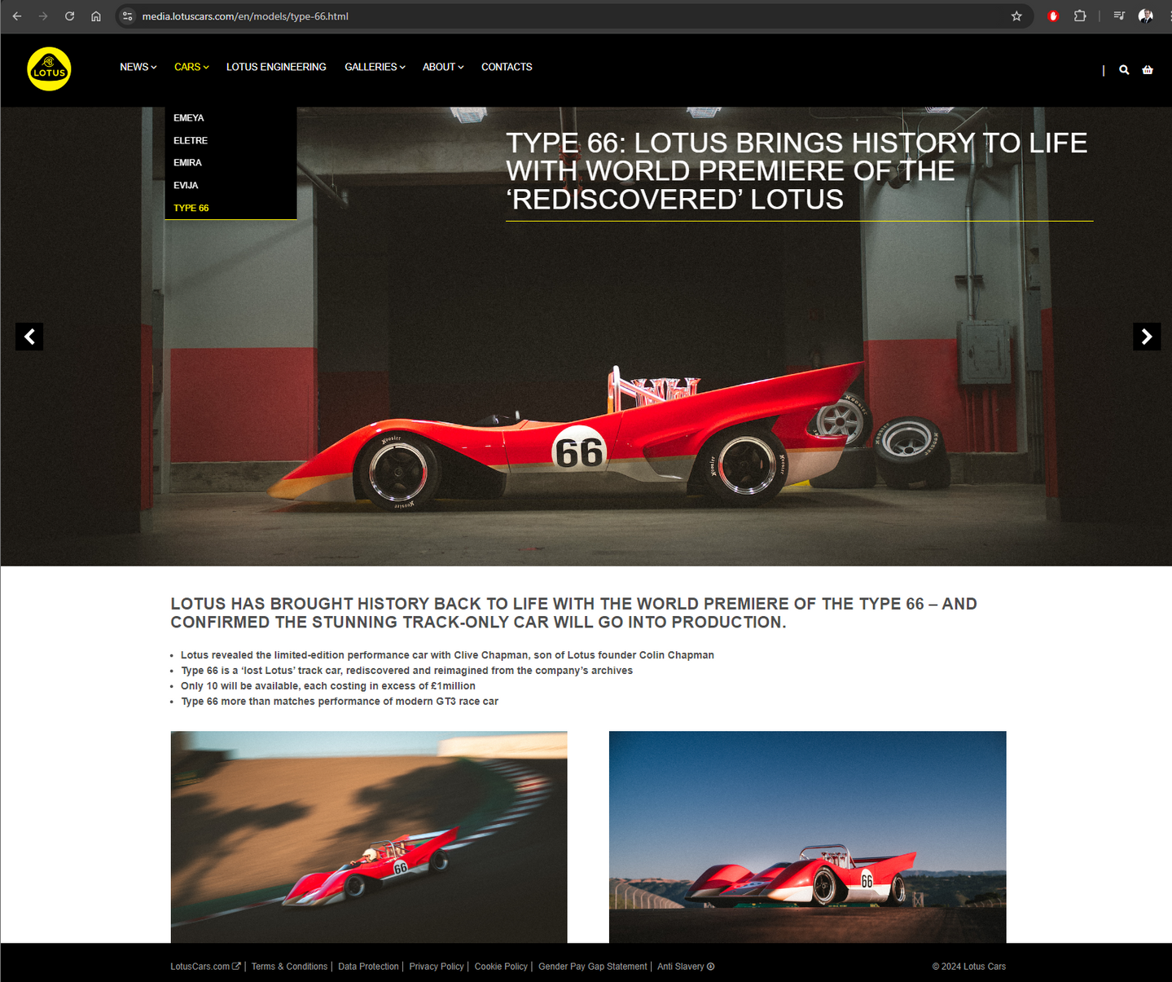Open the Cookie Policy footer link
This screenshot has width=1172, height=982.
(501, 967)
